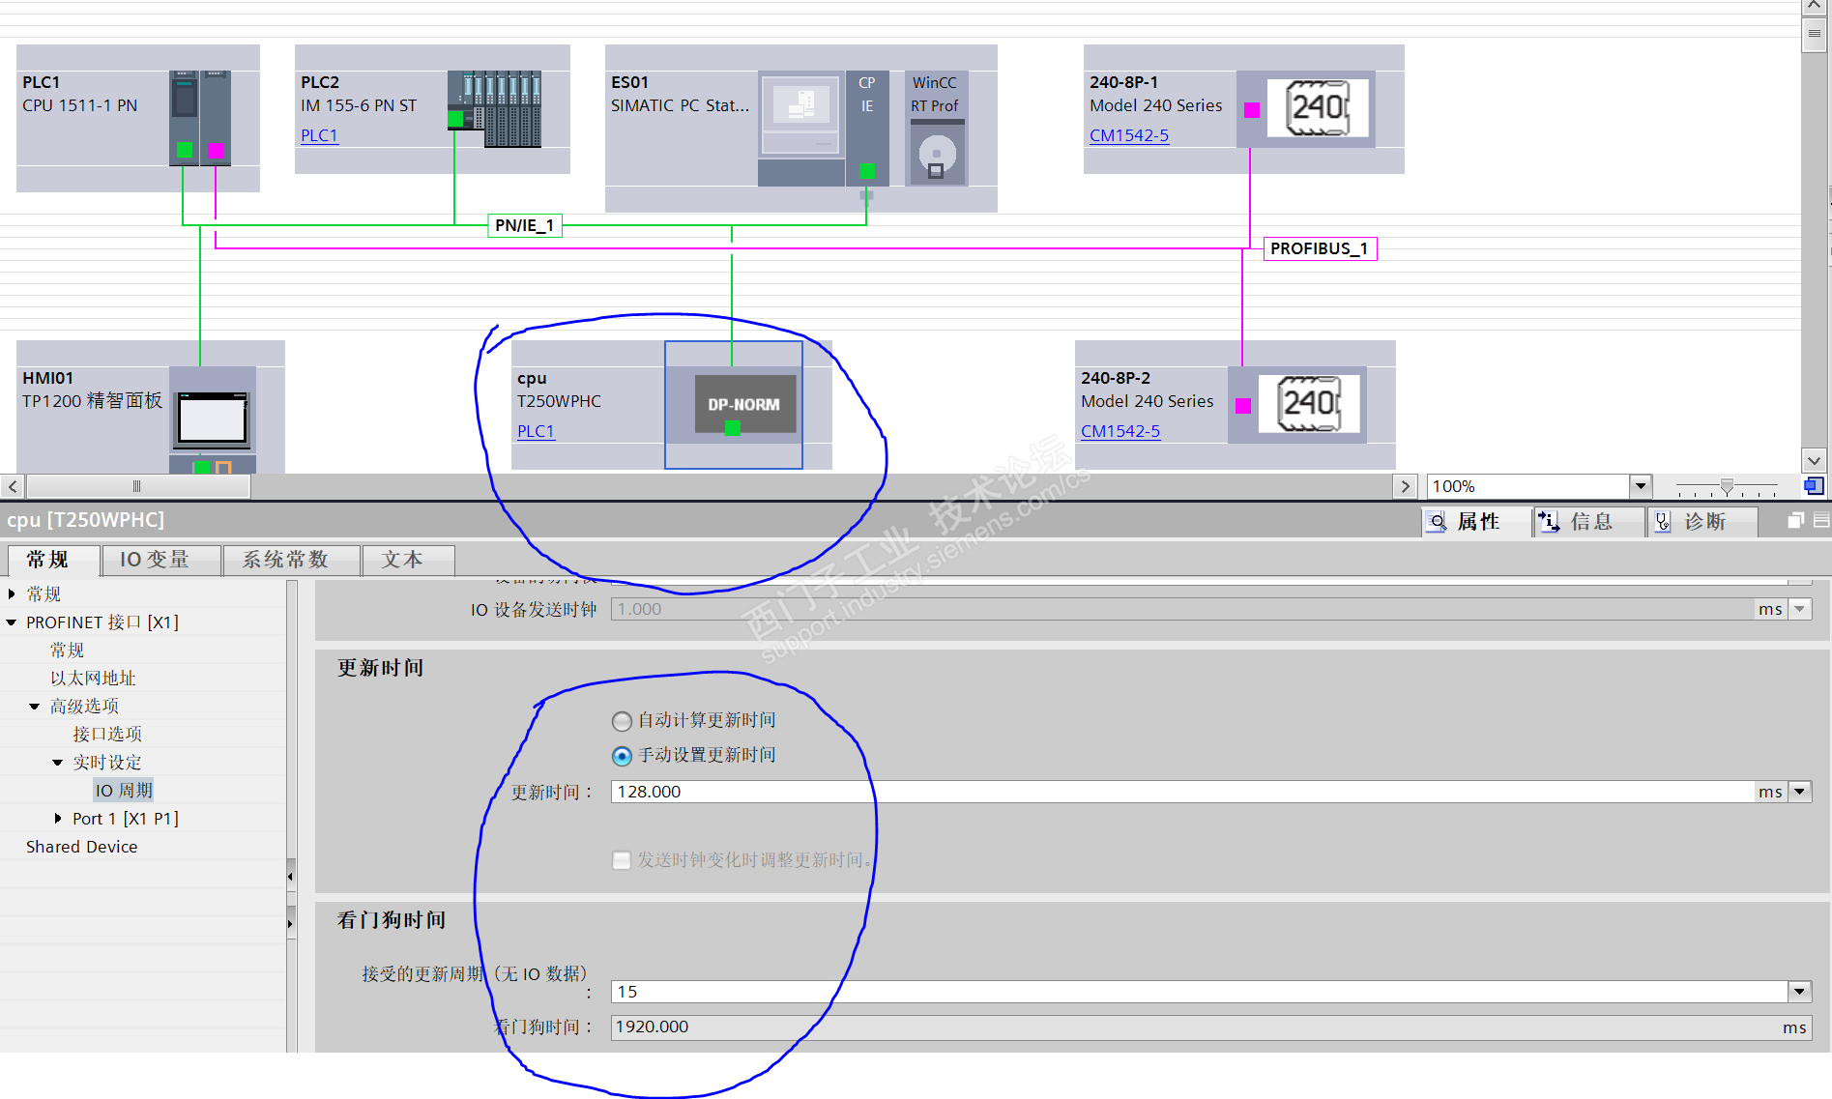Click the green PROFINET port on PLC1

tap(185, 150)
